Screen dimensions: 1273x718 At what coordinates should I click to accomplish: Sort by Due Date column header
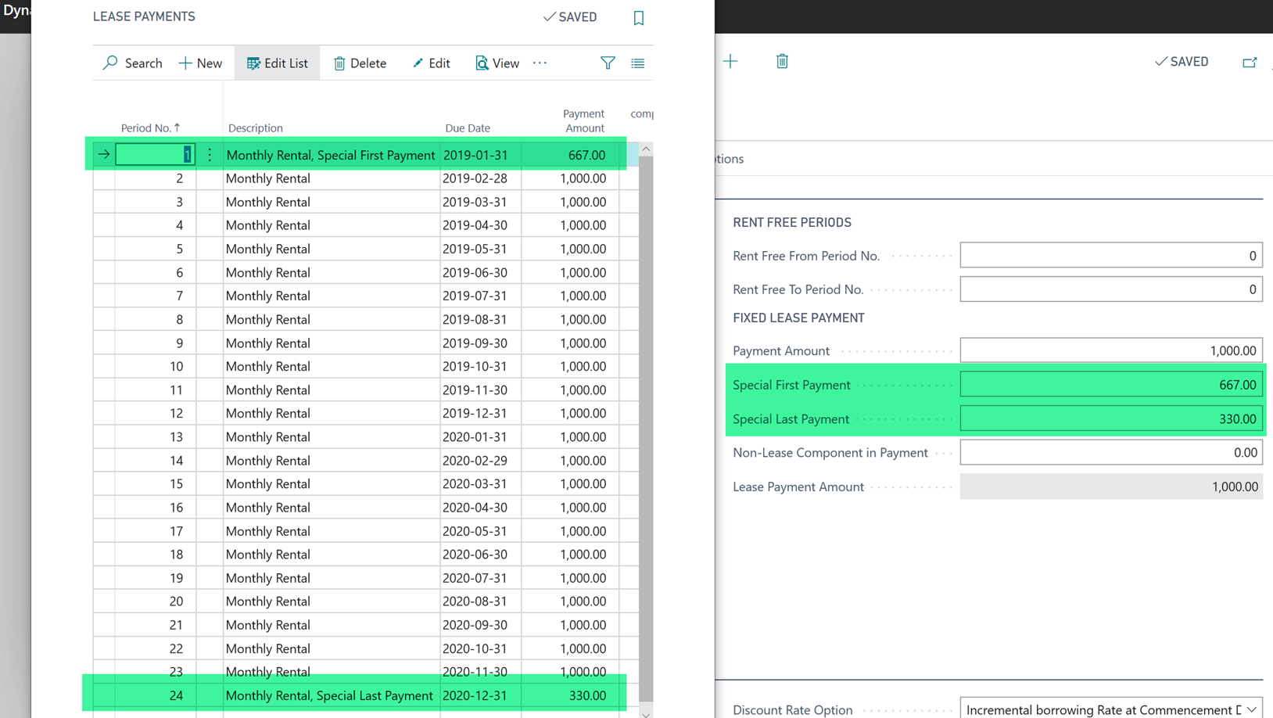click(x=468, y=128)
